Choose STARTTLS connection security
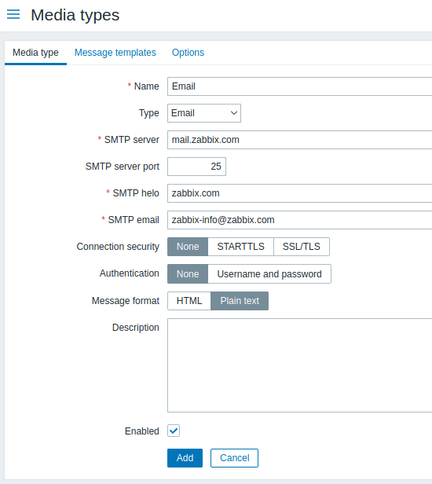Viewport: 432px width, 484px height. pyautogui.click(x=240, y=247)
